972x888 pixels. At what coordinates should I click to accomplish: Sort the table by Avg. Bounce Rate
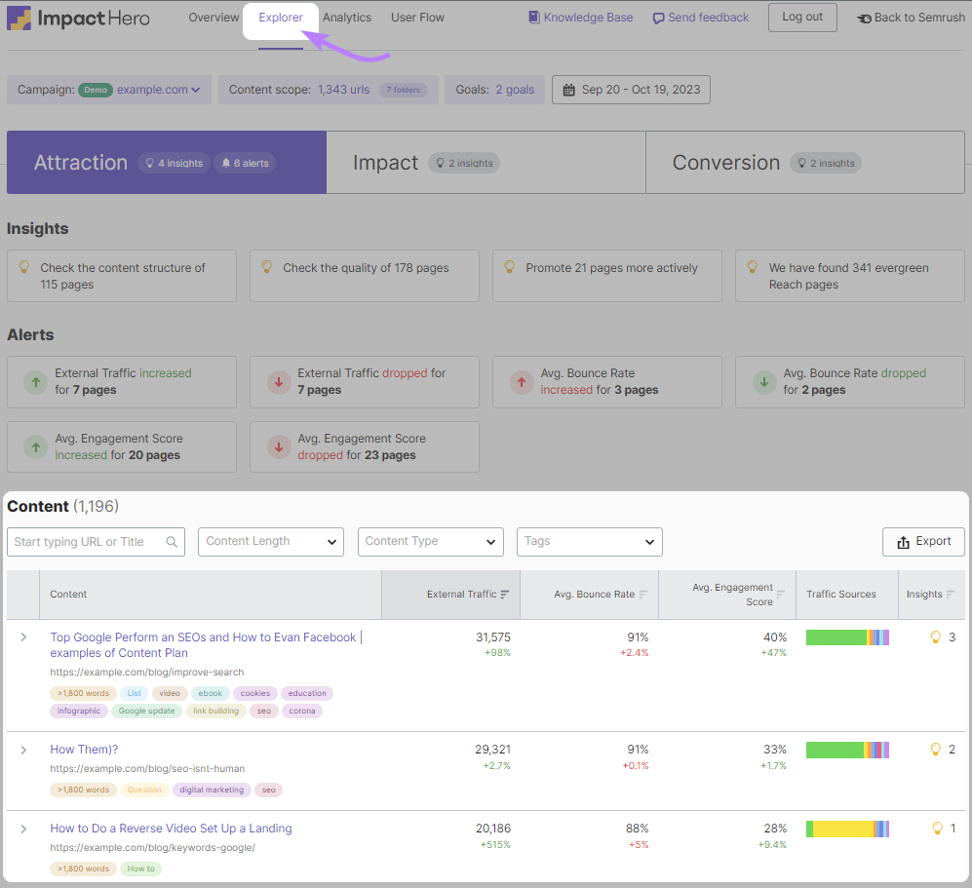(643, 594)
